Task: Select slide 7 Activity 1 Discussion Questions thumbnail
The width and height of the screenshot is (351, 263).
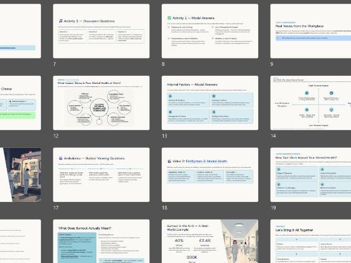Action: [101, 31]
